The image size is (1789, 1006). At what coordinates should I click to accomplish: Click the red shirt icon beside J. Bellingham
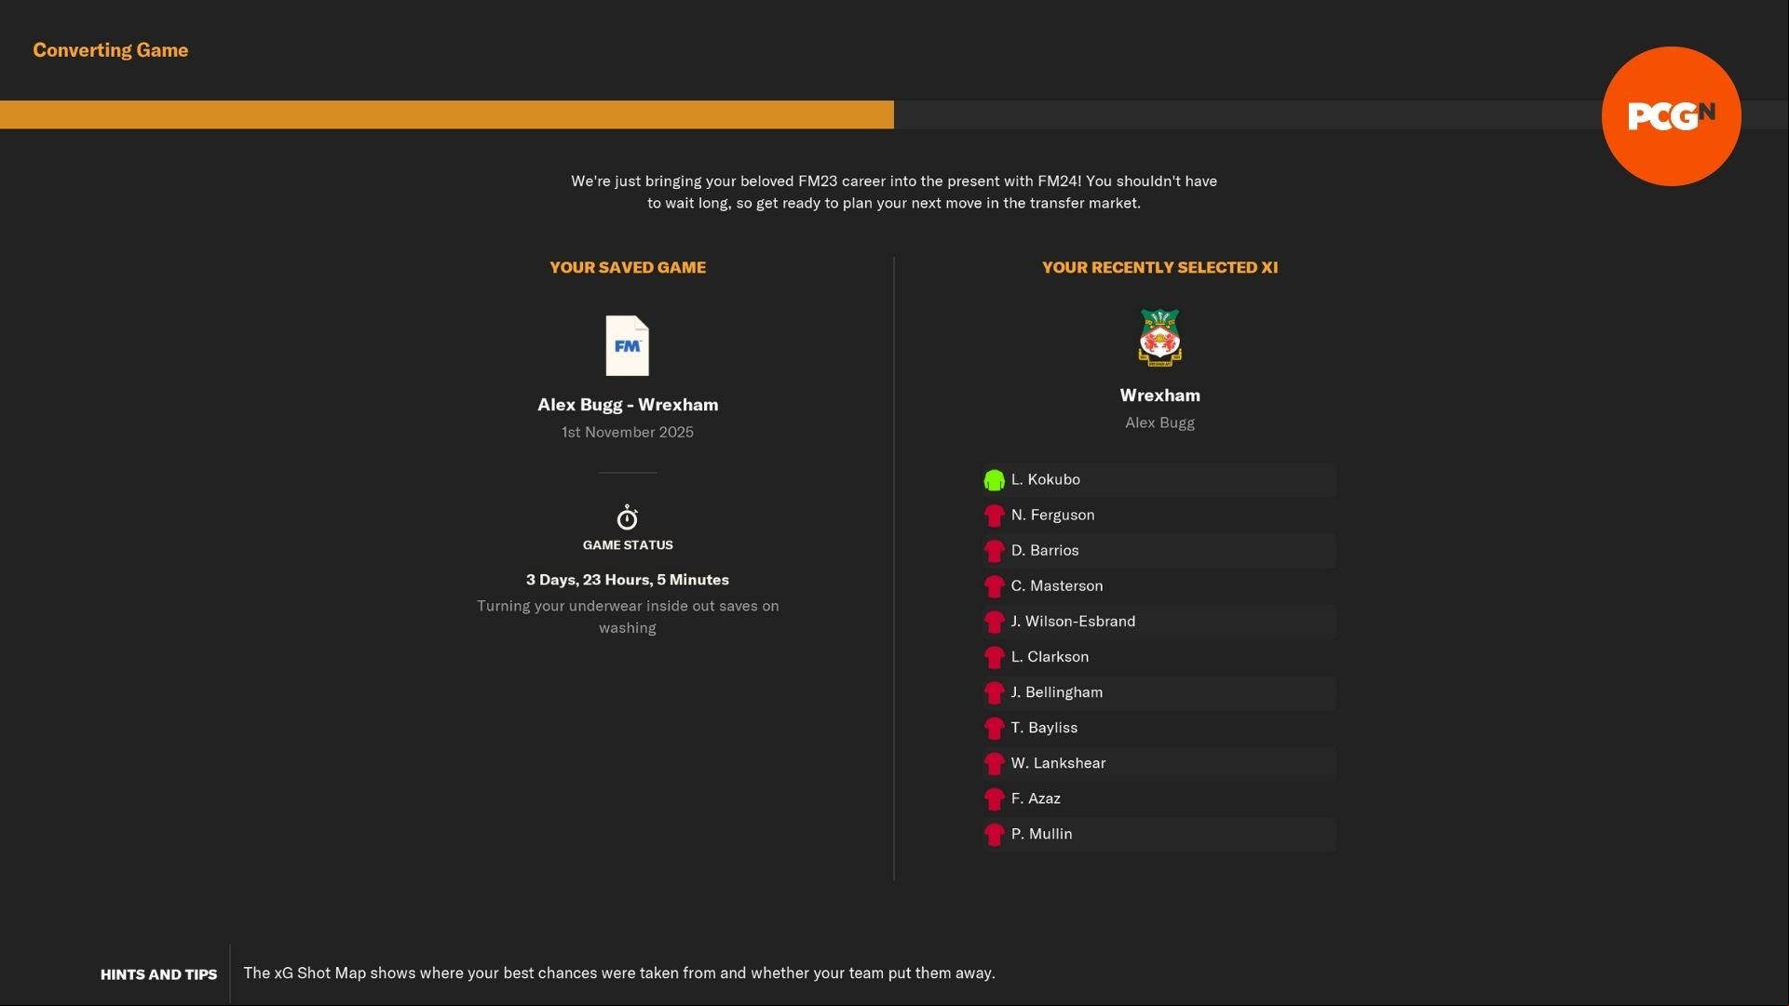tap(994, 692)
